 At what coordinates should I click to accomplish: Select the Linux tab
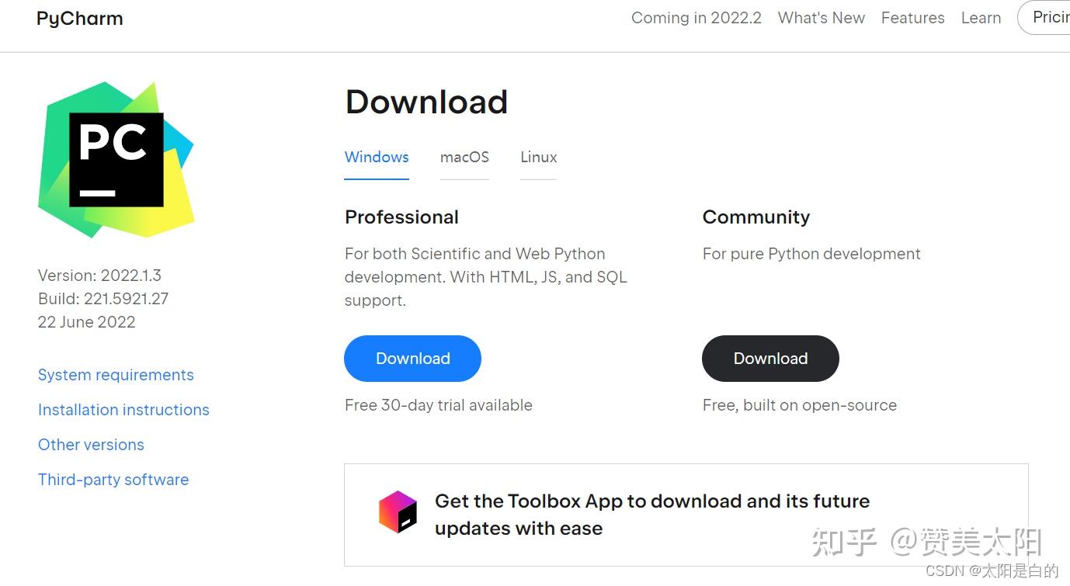[x=538, y=158]
